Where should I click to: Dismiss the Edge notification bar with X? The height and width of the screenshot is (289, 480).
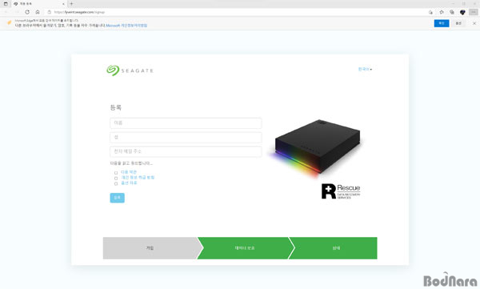(x=474, y=23)
